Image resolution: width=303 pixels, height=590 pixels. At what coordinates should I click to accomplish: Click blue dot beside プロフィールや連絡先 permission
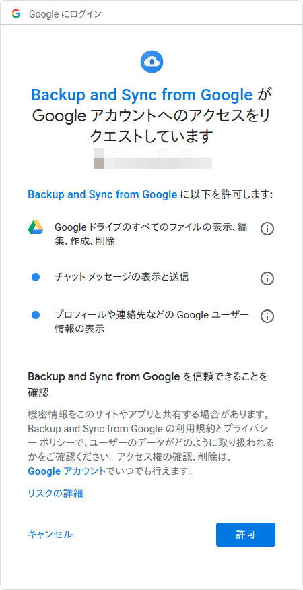(36, 315)
